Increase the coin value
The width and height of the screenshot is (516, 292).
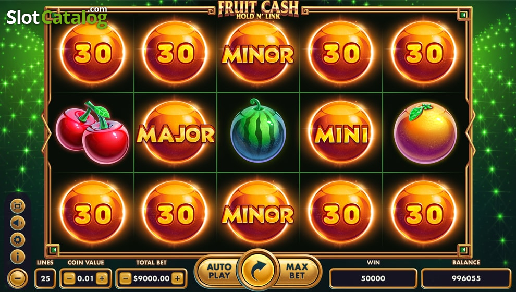(x=102, y=278)
